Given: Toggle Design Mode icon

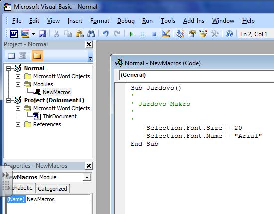Looking at the screenshot, I should point(166,34).
